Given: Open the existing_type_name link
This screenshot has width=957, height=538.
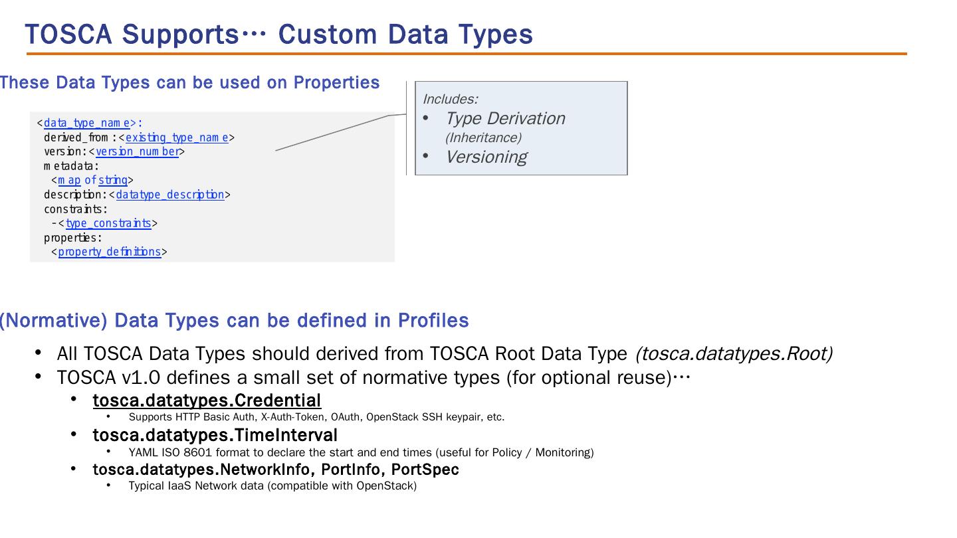Looking at the screenshot, I should (x=177, y=137).
